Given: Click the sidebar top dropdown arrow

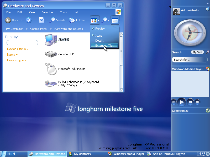Looking at the screenshot, I should (208, 4).
